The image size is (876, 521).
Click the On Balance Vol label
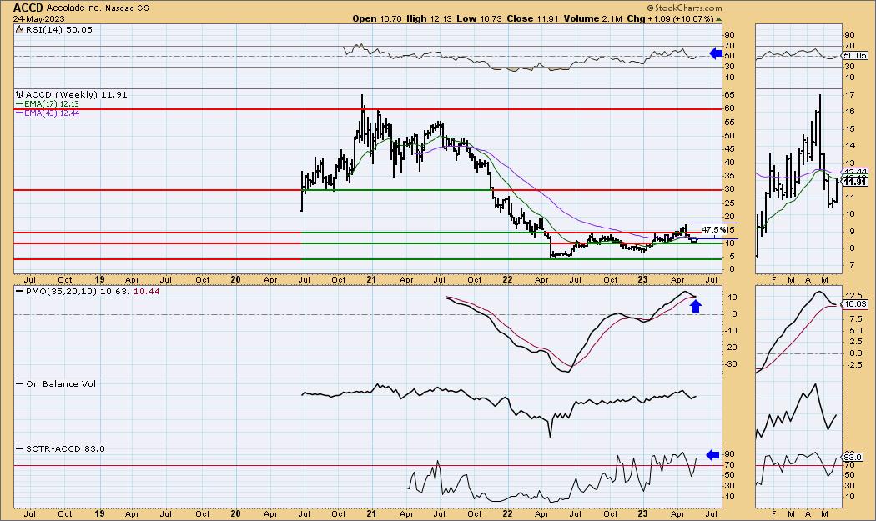[56, 383]
